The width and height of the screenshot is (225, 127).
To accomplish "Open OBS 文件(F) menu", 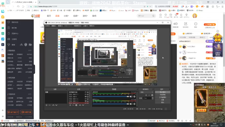I will [47, 26].
